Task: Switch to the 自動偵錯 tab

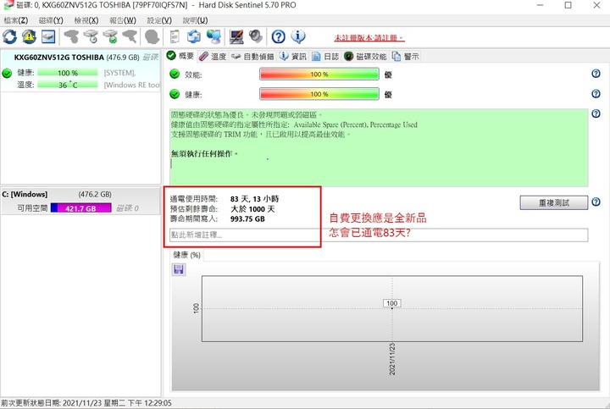Action: [252, 57]
